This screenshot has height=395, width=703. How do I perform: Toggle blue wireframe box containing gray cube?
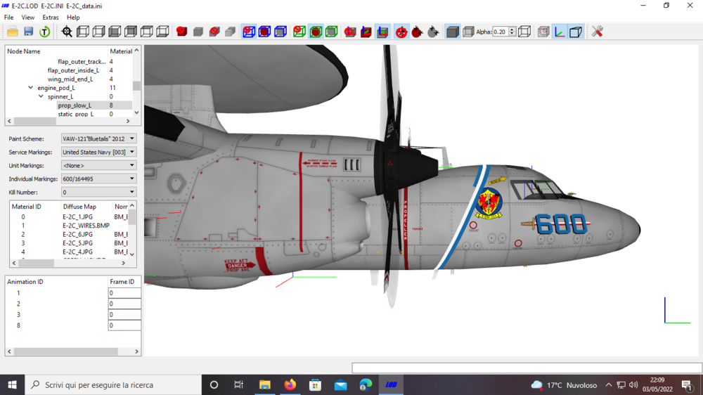(280, 32)
